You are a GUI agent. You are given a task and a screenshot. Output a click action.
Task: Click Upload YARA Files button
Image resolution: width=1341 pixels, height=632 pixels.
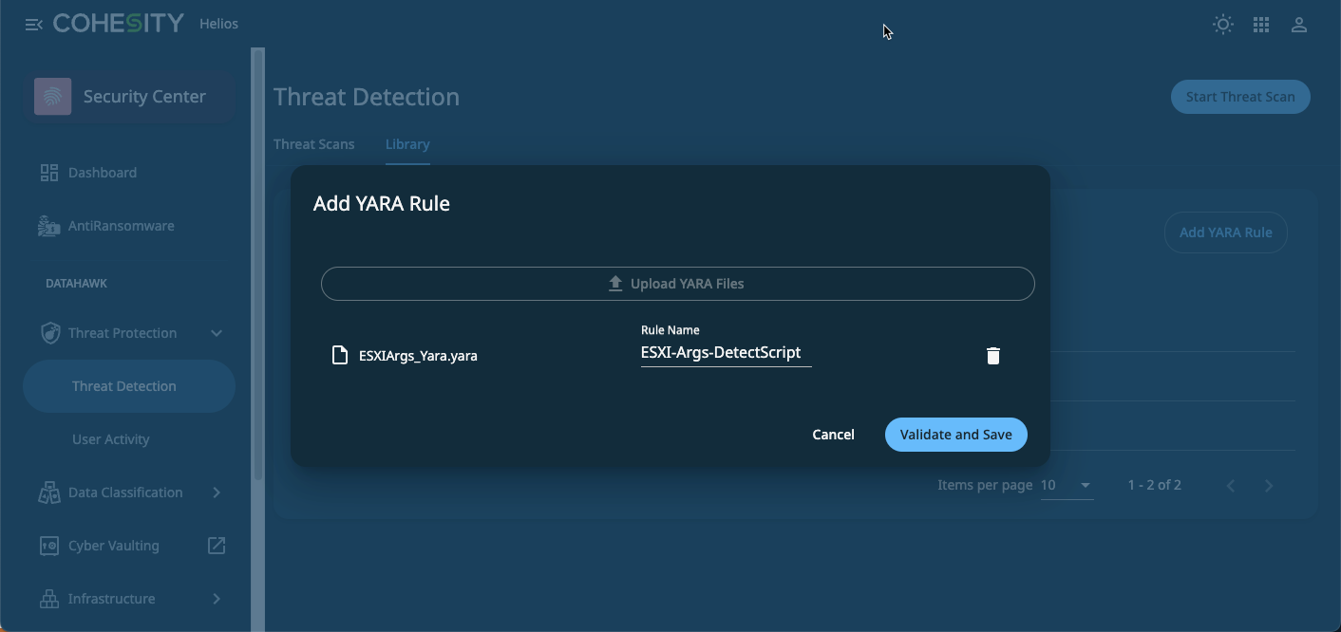677,284
